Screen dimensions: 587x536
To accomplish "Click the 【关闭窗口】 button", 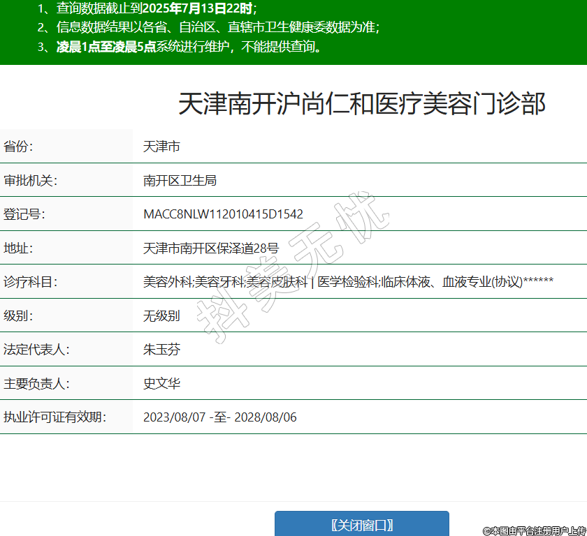I will [x=361, y=525].
